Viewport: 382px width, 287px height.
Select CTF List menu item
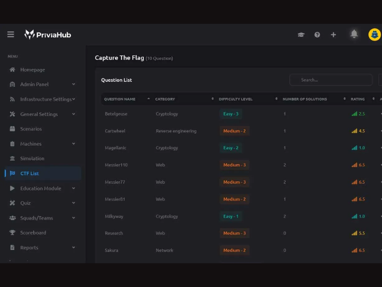[43, 173]
